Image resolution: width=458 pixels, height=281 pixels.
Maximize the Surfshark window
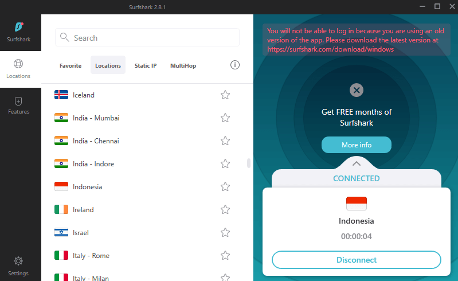pyautogui.click(x=437, y=6)
